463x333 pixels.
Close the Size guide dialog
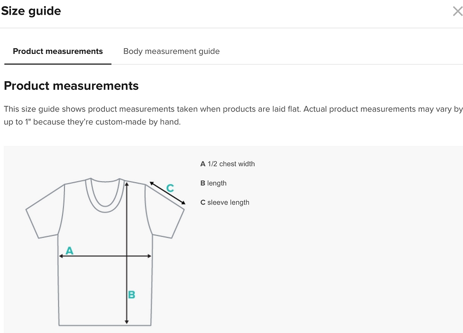[456, 11]
